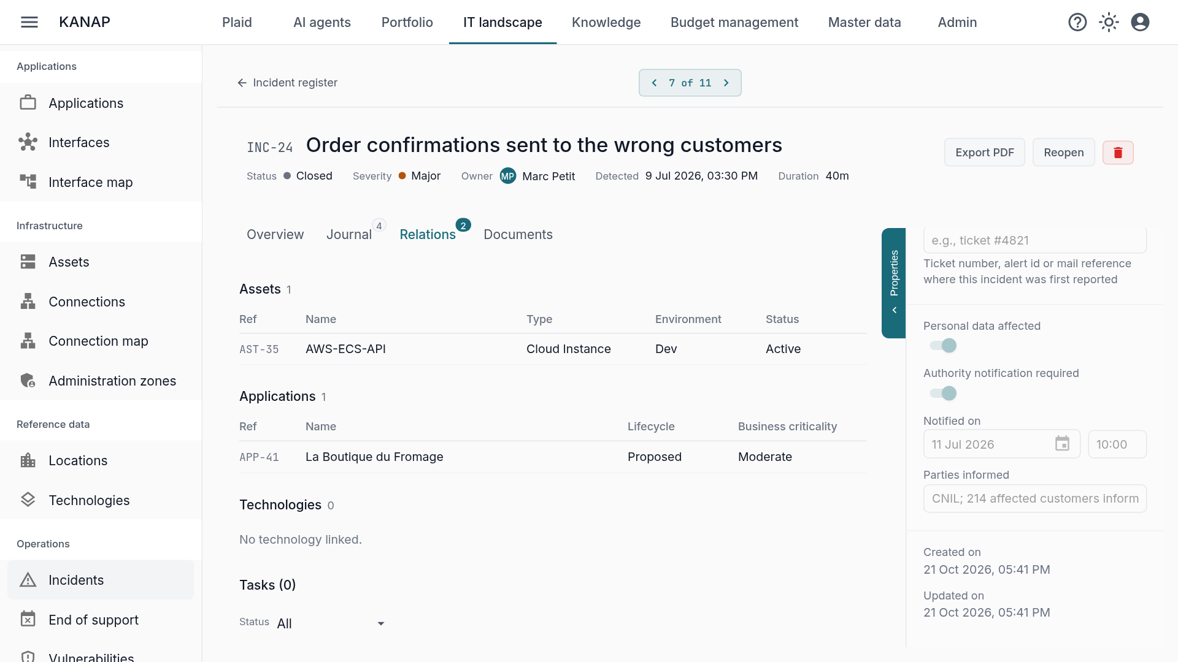Click the calendar icon in Notified on

click(1062, 444)
